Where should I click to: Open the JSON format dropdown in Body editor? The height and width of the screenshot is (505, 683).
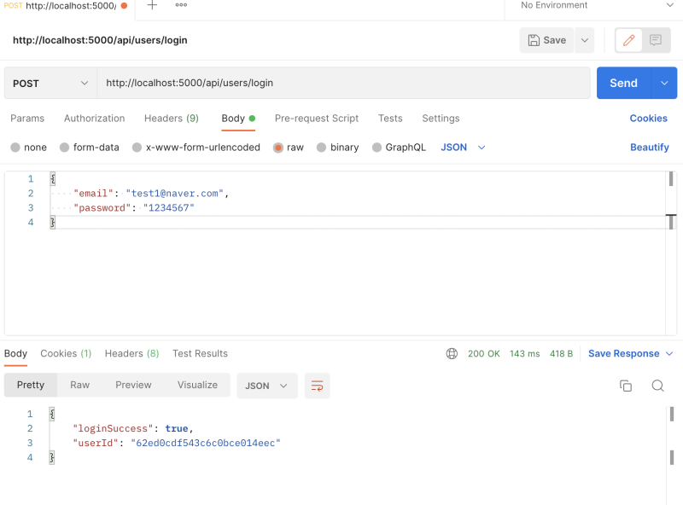coord(461,147)
